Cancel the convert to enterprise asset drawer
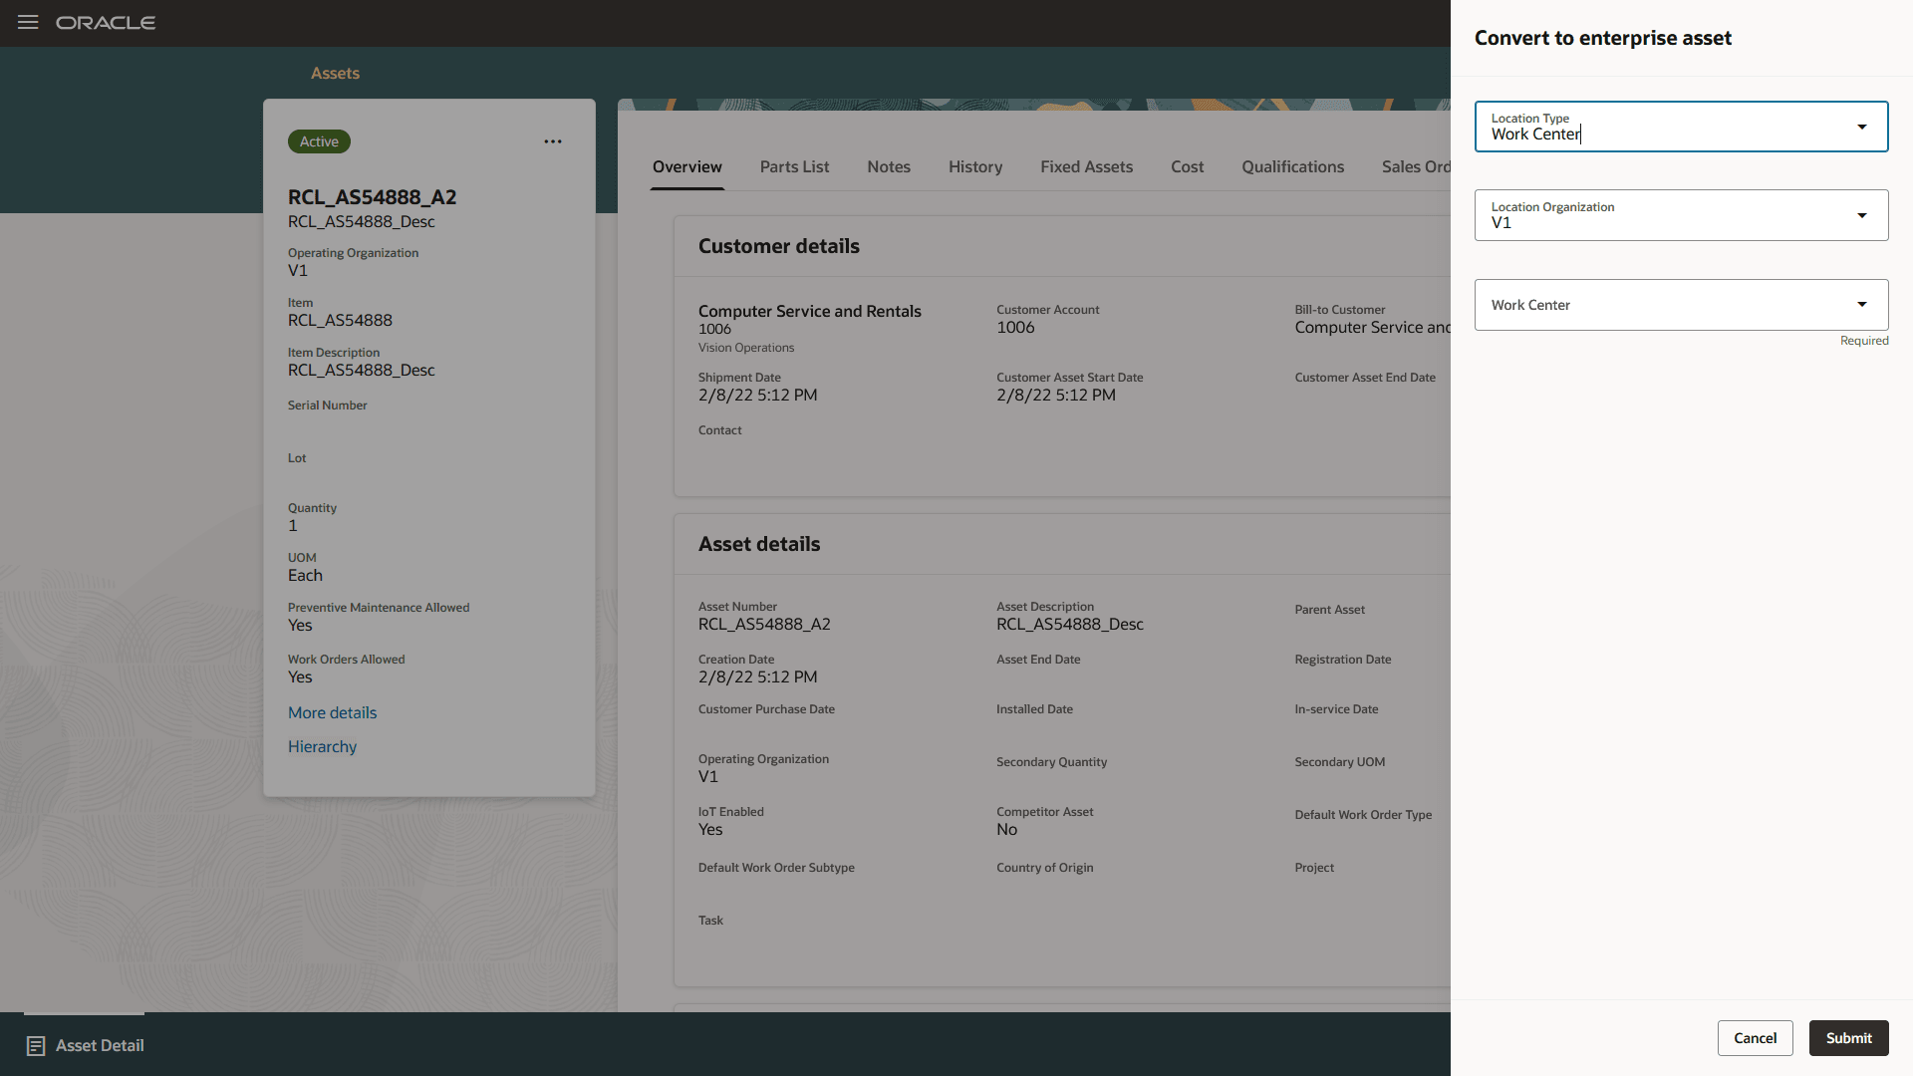1913x1076 pixels. 1755,1038
